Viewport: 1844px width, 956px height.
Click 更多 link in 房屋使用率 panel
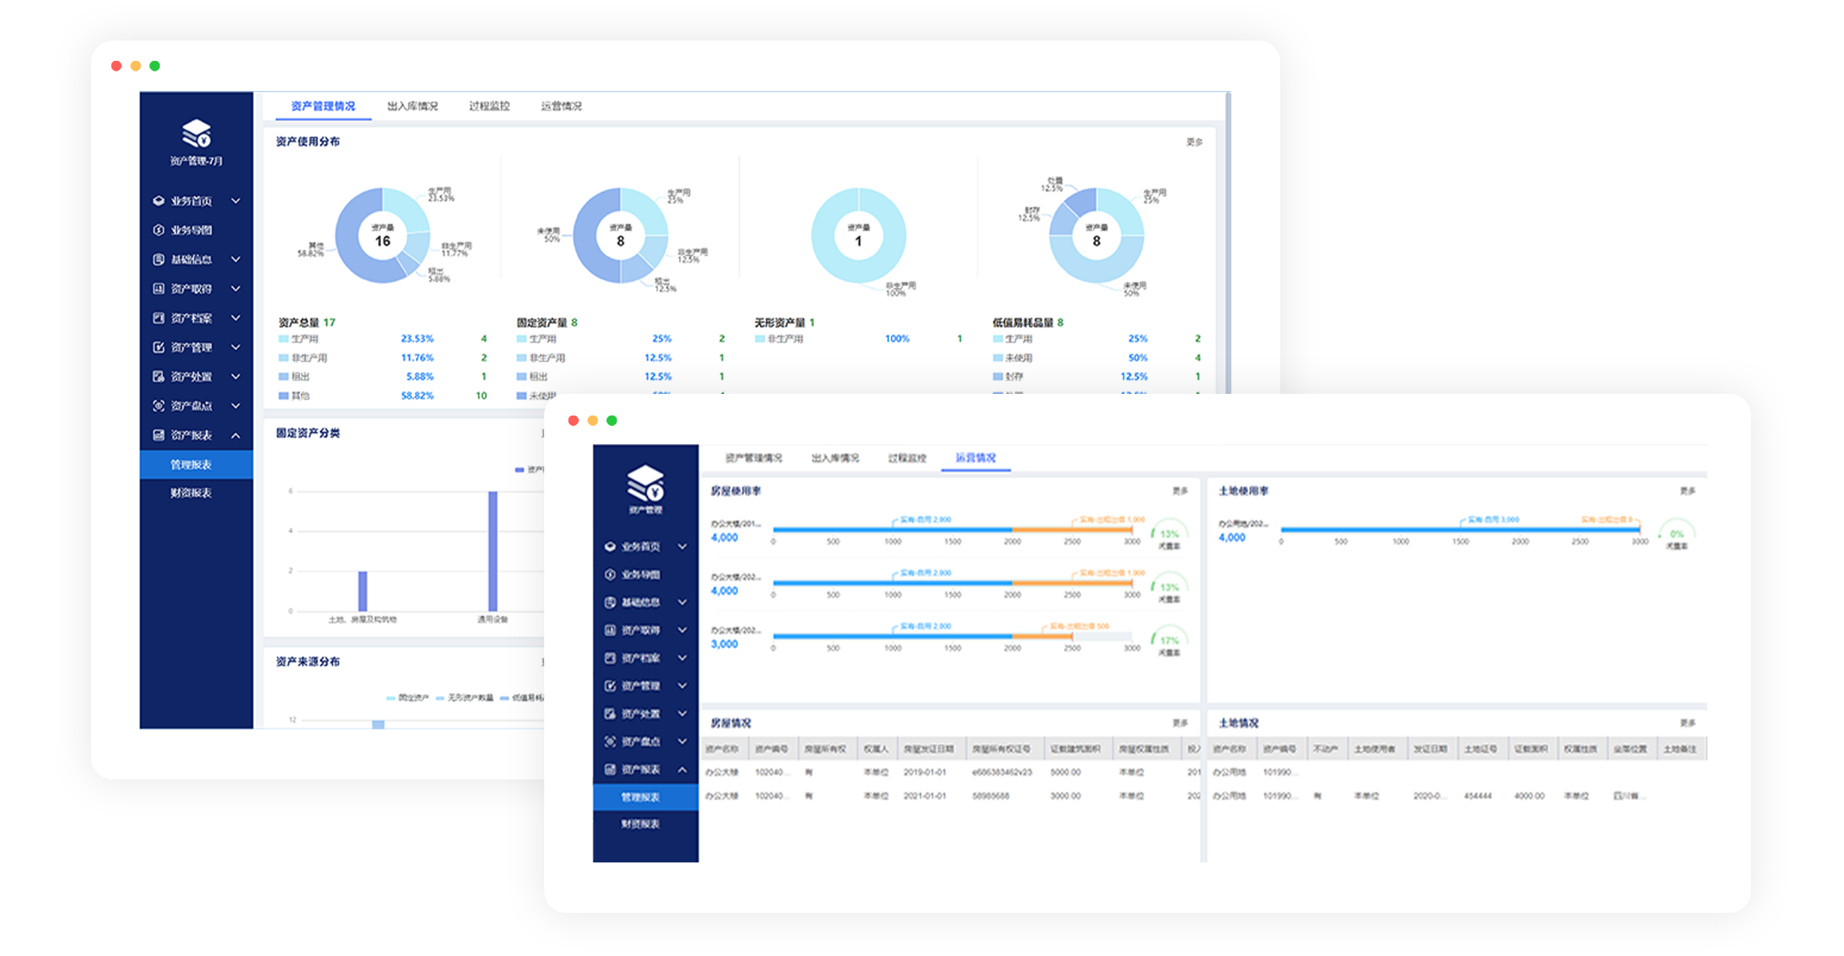(1180, 491)
